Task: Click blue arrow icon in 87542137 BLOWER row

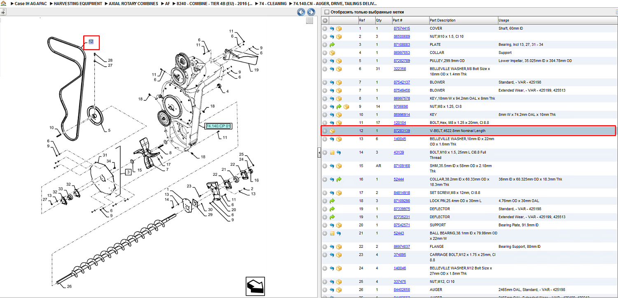Action: click(332, 82)
